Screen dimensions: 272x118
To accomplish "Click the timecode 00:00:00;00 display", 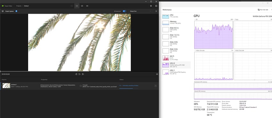I will tap(6, 74).
